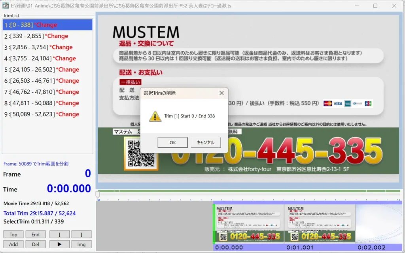Click the second thumbnail in the timeline
The width and height of the screenshot is (405, 253).
pos(320,223)
